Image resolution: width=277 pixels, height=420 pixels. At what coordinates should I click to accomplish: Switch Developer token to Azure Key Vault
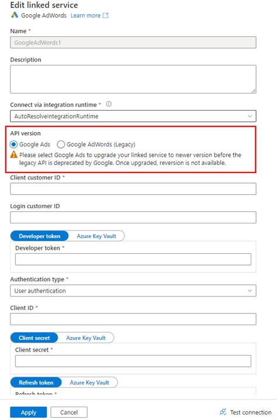96,236
